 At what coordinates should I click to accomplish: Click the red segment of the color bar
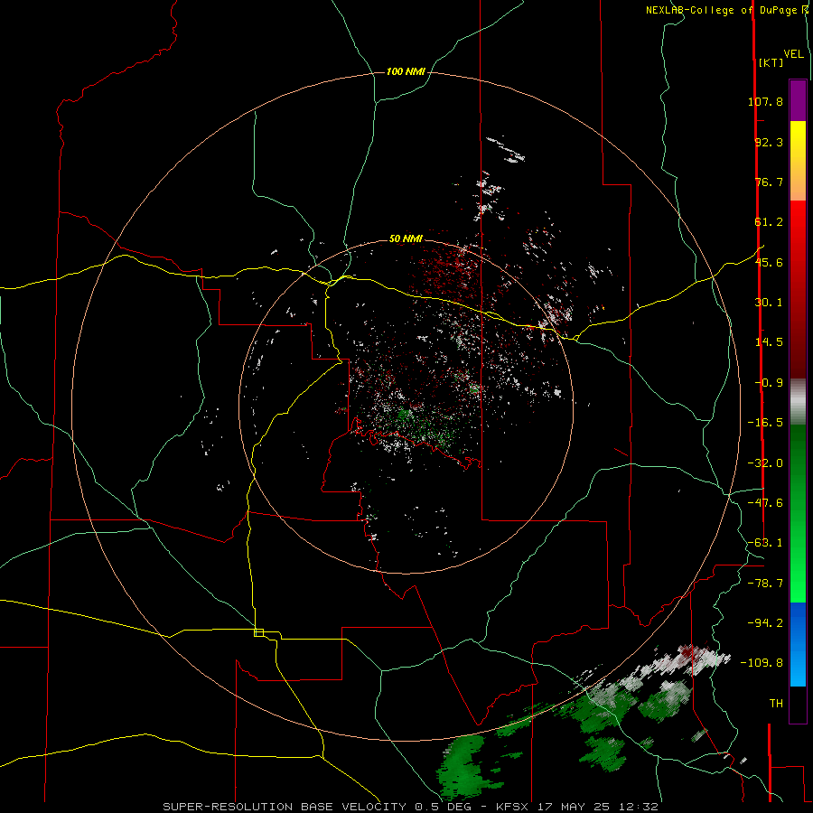click(798, 289)
